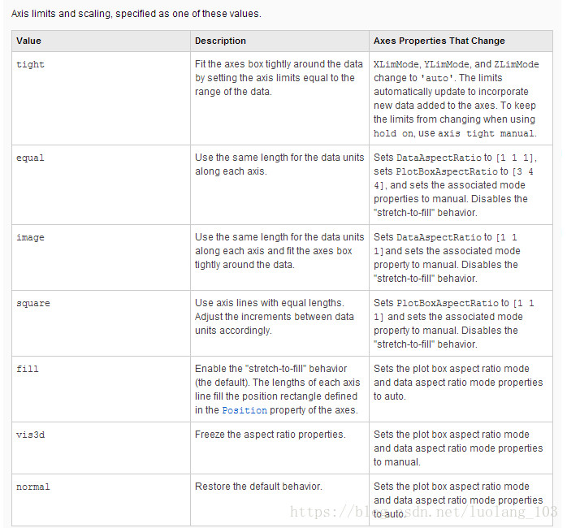Viewport: 567px width, 528px height.
Task: Select the fill value cell
Action: pos(101,389)
